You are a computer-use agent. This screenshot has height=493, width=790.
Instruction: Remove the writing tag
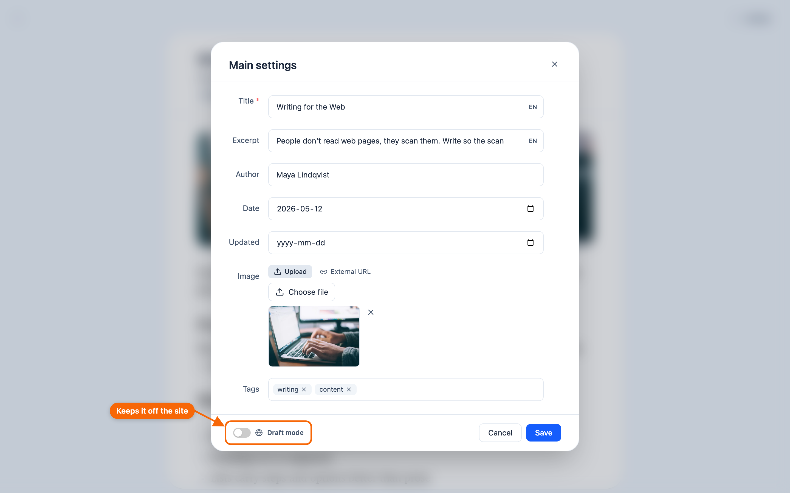304,389
